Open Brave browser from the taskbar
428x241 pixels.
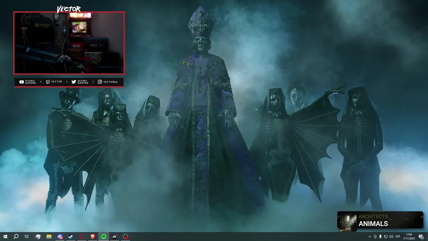93,237
